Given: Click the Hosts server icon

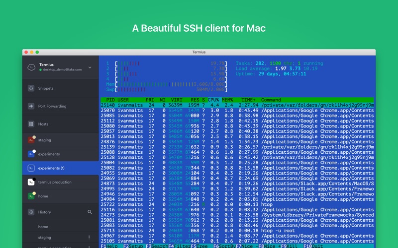Looking at the screenshot, I should (31, 124).
